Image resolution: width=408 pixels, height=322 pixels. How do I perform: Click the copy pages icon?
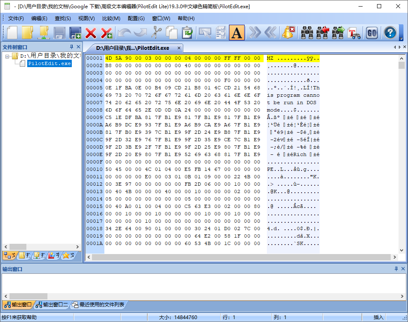pos(172,33)
